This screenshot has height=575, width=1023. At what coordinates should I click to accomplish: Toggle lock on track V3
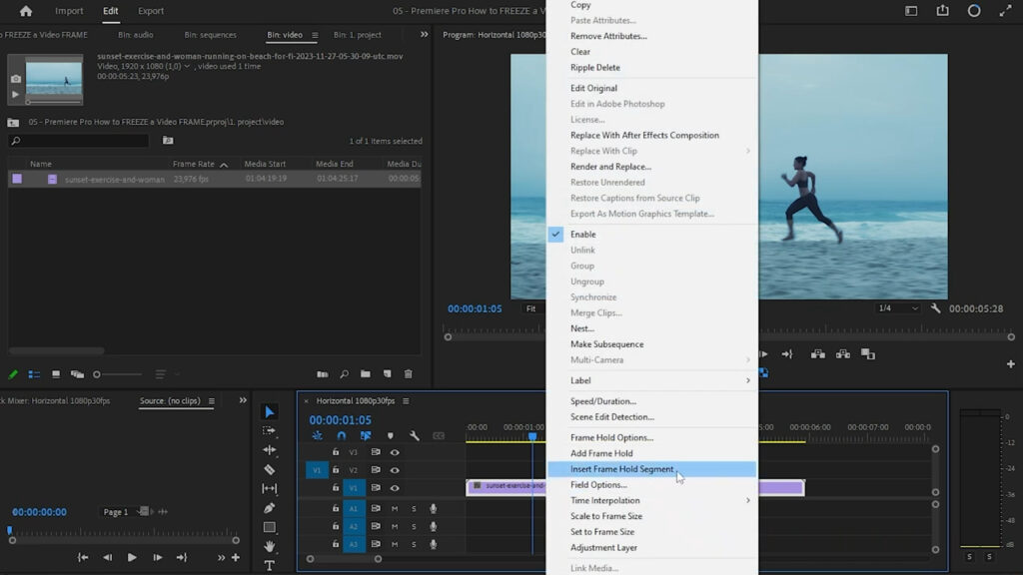point(336,452)
